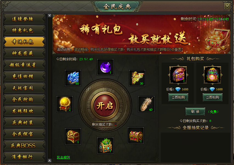Viewport: 234px width, 165px height.
Task: Select the blue crystal prize icon
Action: coord(73,78)
